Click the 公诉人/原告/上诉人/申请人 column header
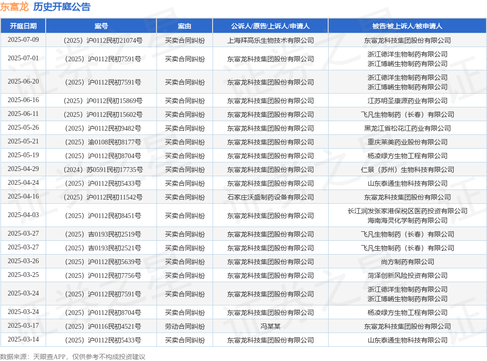This screenshot has height=361, width=487. coord(270,26)
